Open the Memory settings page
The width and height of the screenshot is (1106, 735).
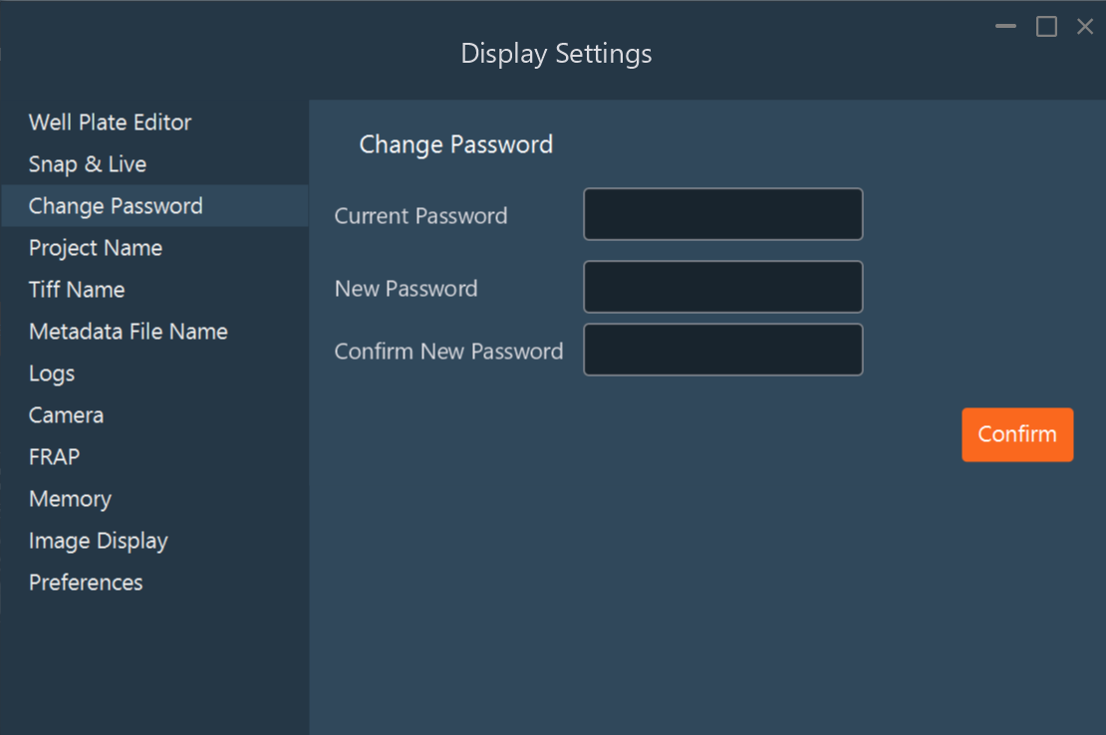70,498
